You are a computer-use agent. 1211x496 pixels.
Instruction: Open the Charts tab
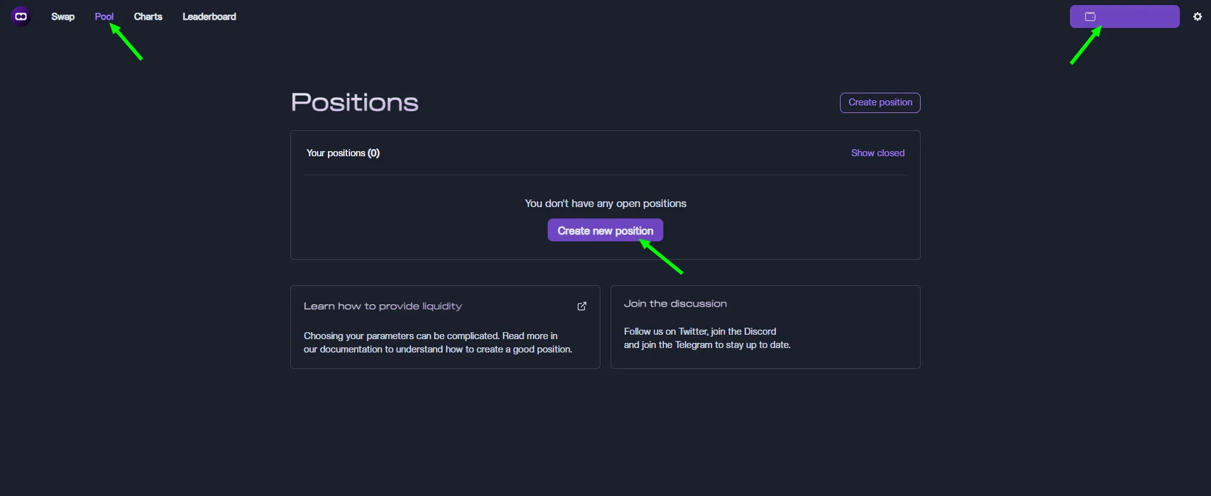click(x=148, y=17)
